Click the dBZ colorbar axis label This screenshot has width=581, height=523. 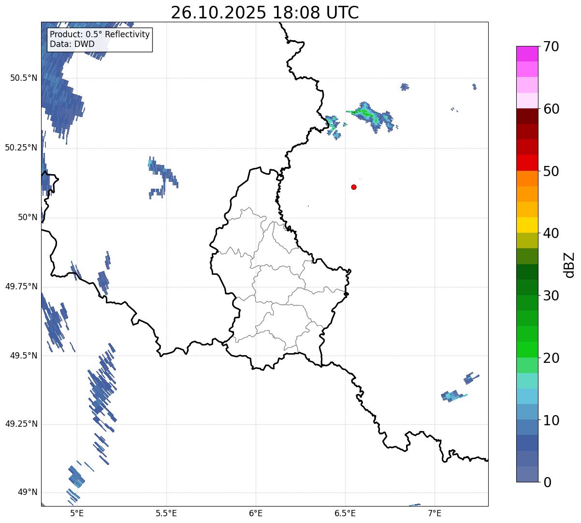[x=569, y=265]
